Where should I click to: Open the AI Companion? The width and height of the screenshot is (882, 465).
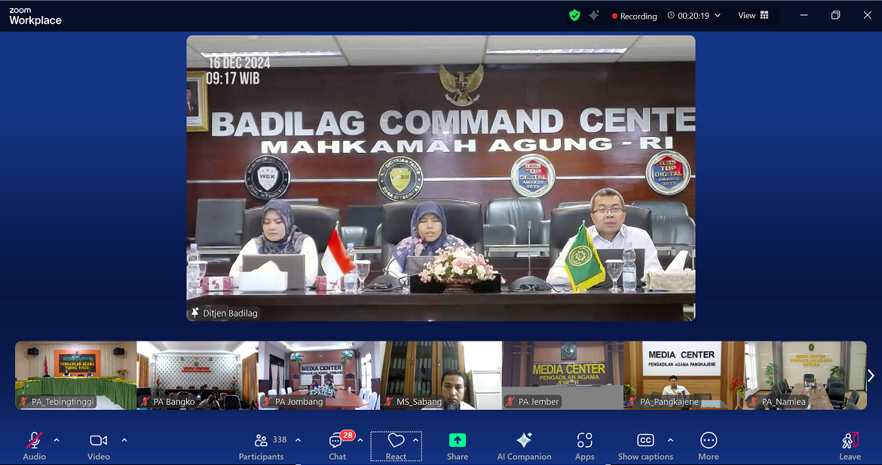point(524,445)
